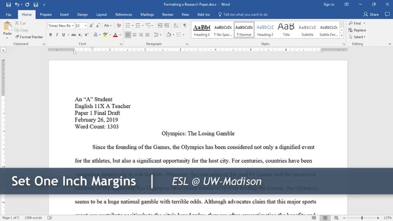Toggle left text alignment
This screenshot has width=393, height=221.
(128, 35)
